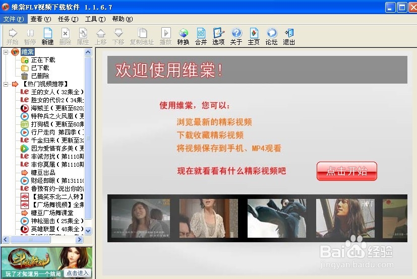Click the 下移 (Move down) icon
This screenshot has width=417, height=279.
pos(118,37)
